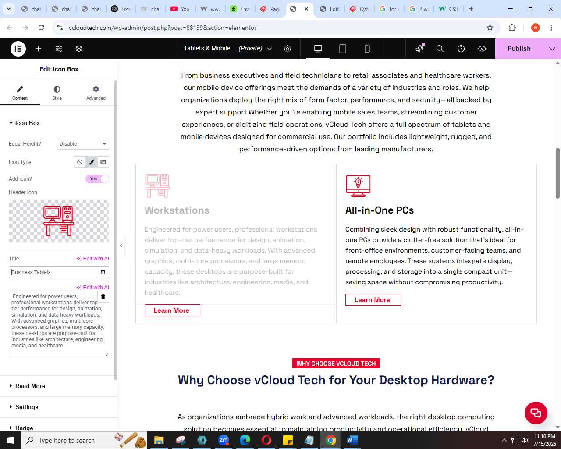Open the document title dropdown chevron
This screenshot has width=561, height=449.
(270, 49)
